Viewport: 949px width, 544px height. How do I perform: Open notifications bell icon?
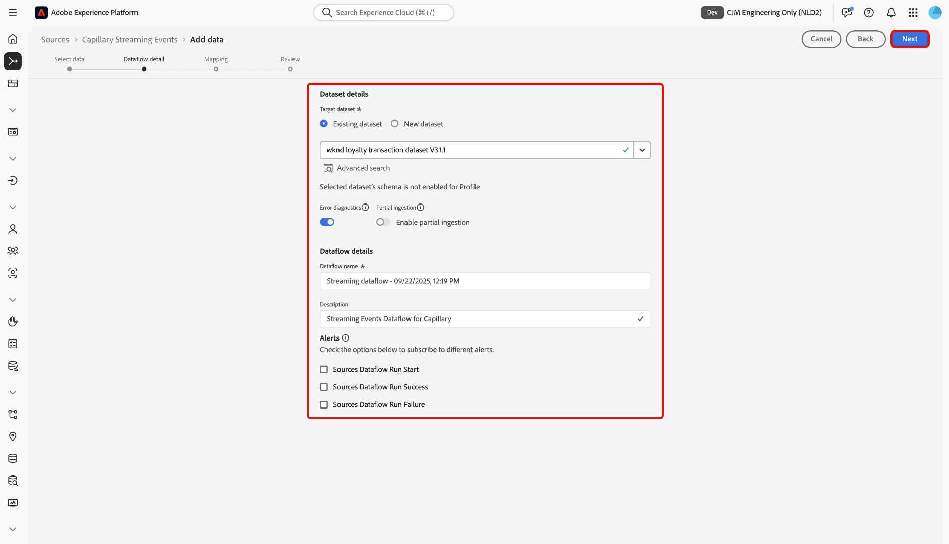pos(891,13)
